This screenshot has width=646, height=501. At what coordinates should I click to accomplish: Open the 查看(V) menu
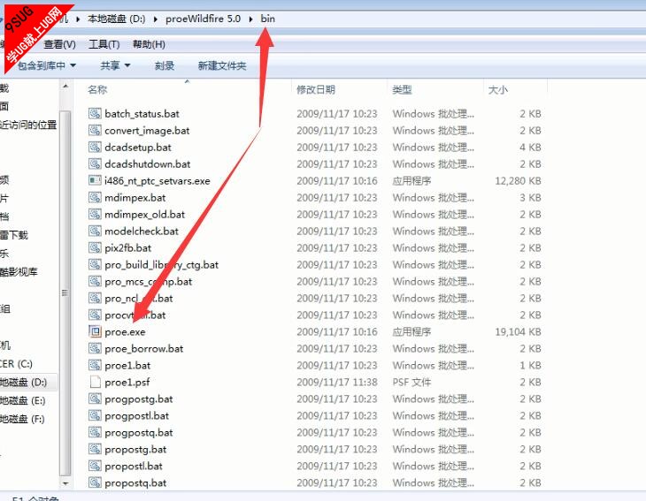click(60, 44)
